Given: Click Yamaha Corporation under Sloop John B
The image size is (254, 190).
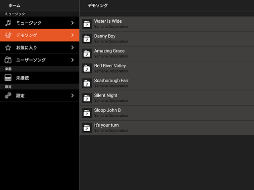Looking at the screenshot, I should (111, 116).
